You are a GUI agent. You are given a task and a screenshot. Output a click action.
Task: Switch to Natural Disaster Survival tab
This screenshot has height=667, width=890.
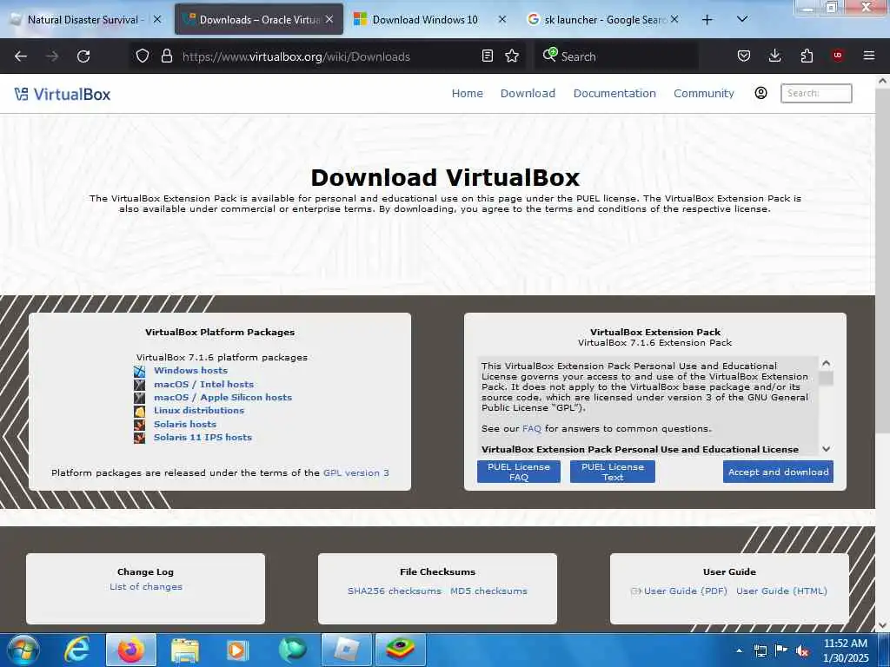pos(85,19)
